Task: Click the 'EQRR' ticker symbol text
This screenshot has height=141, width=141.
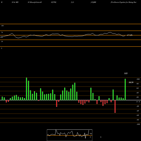Action: point(94,2)
